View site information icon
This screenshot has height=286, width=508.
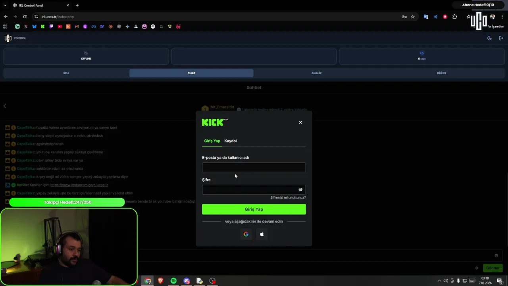36,17
